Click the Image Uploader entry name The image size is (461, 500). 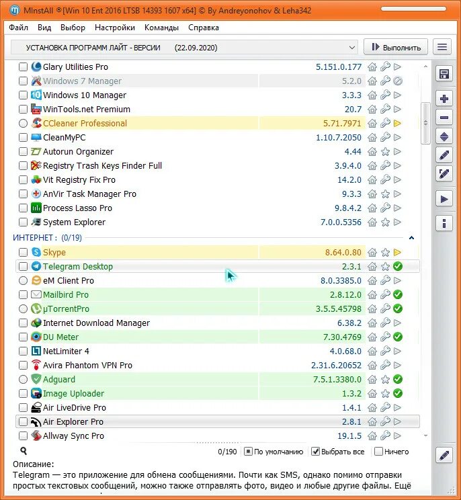coord(74,394)
